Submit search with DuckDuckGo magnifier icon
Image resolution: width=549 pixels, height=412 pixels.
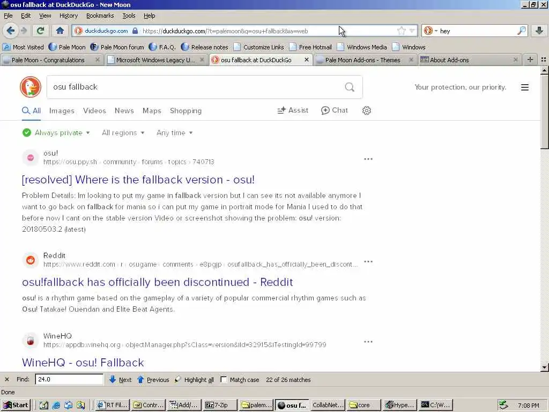350,87
